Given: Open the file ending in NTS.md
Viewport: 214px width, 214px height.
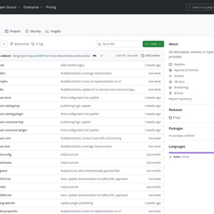Looking at the screenshot, I should pyautogui.click(x=5, y=179).
